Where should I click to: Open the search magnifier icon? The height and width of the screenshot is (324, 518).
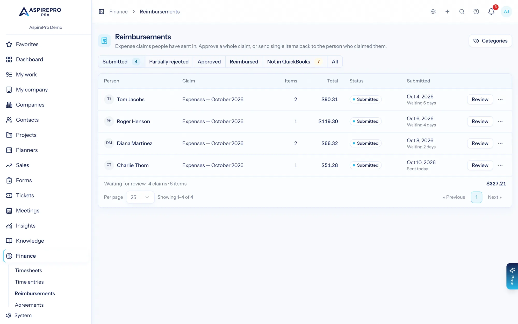point(462,12)
